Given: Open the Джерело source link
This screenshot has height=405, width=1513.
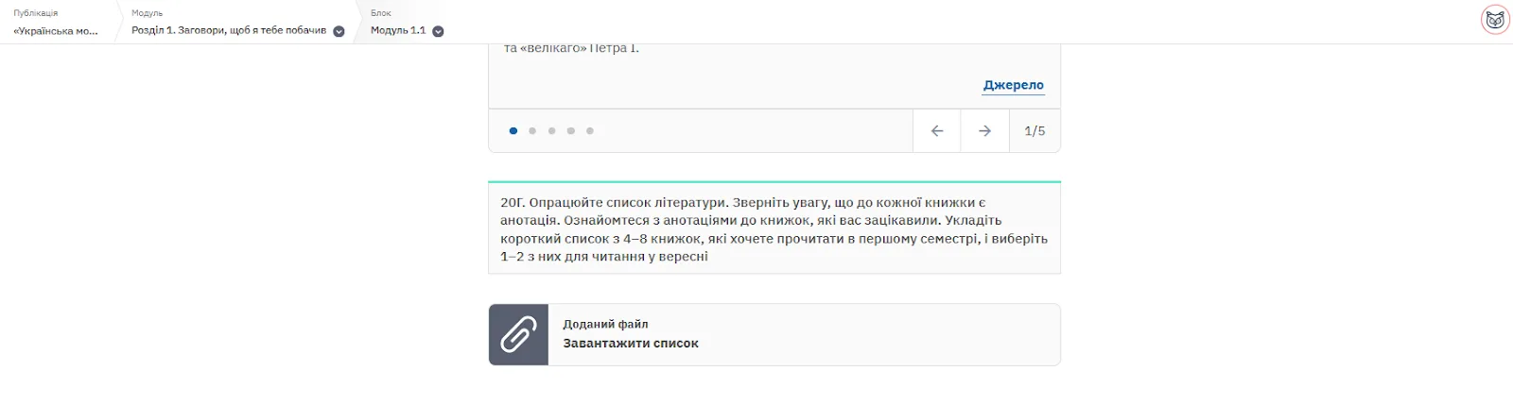Looking at the screenshot, I should tap(1013, 85).
